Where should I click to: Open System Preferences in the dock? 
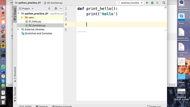[3, 36]
